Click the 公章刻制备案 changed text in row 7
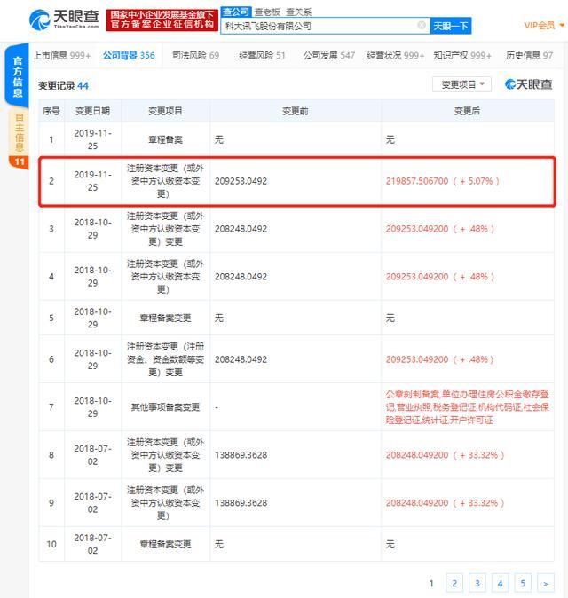 click(468, 407)
